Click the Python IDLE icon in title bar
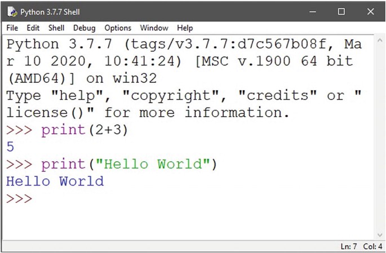386x253 pixels. tap(12, 11)
